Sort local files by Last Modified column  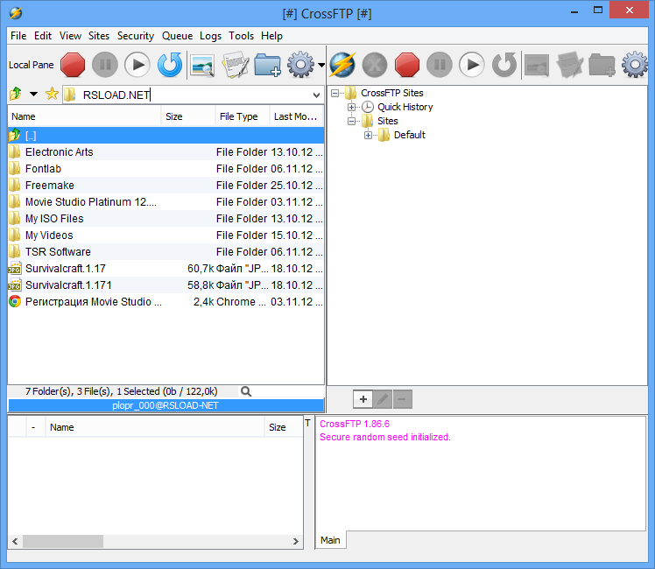297,116
